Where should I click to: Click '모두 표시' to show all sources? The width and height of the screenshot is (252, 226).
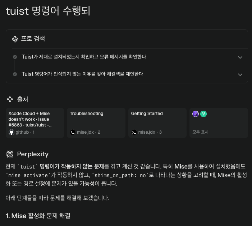click(x=200, y=132)
